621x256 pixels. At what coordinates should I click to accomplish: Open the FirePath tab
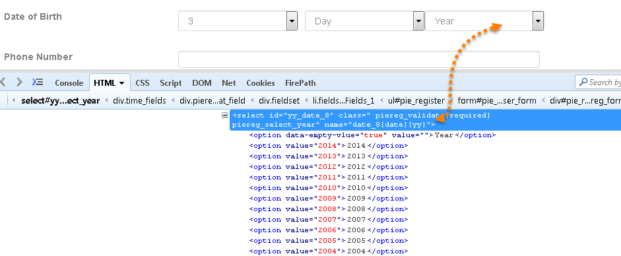(300, 83)
